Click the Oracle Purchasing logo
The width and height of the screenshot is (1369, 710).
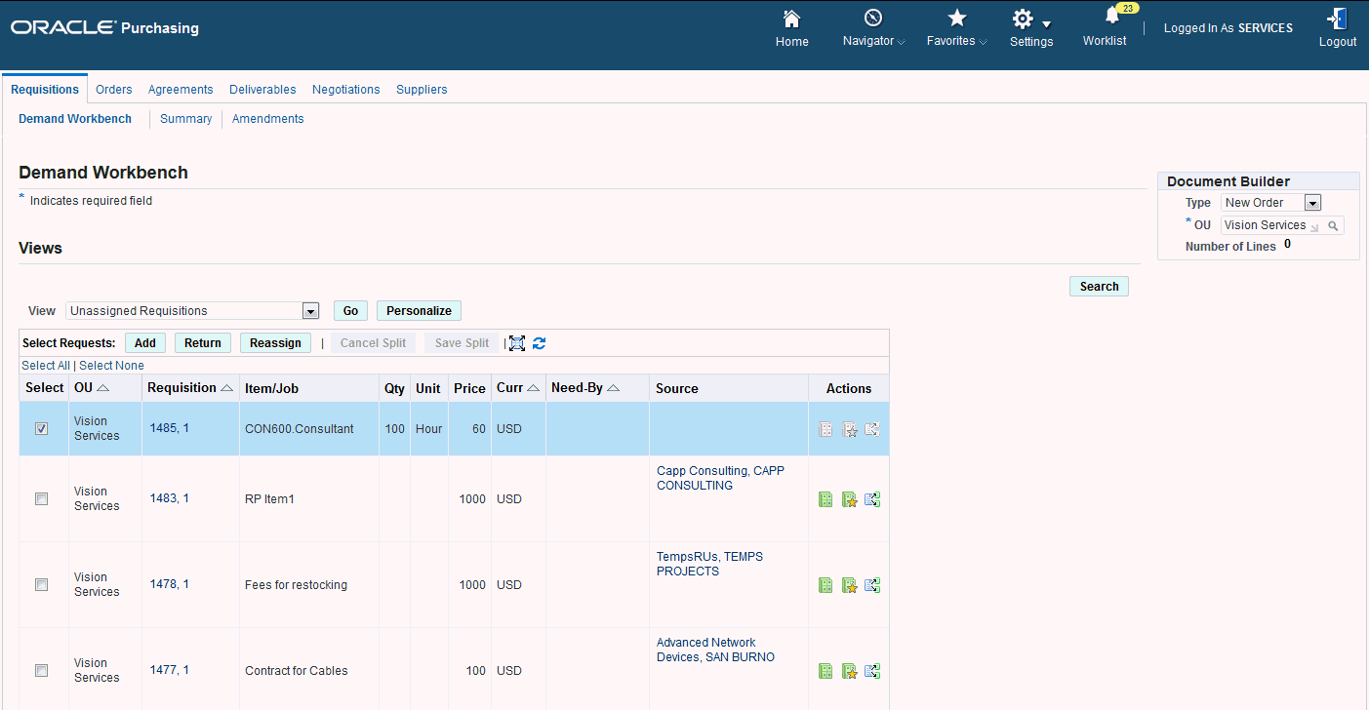click(x=105, y=27)
